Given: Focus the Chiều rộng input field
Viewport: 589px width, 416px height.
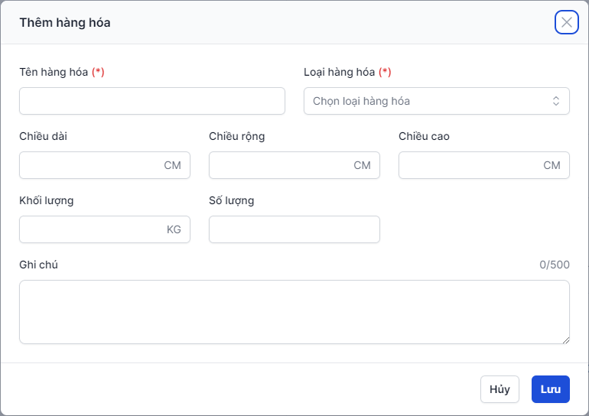Looking at the screenshot, I should 279,165.
